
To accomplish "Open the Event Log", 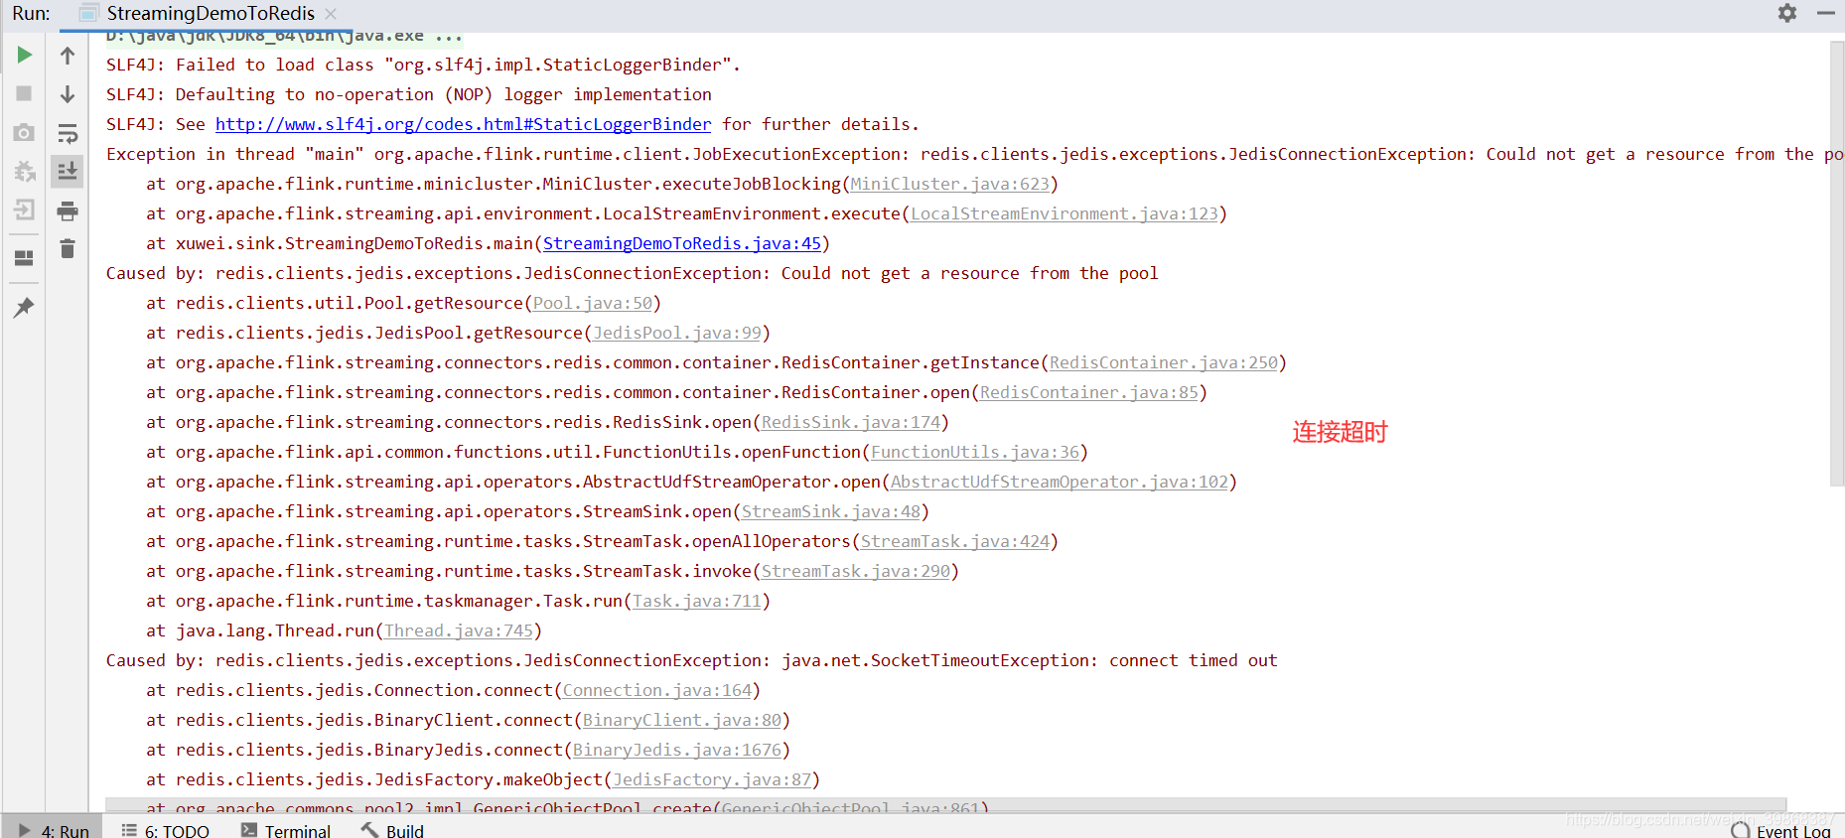I will tap(1781, 830).
